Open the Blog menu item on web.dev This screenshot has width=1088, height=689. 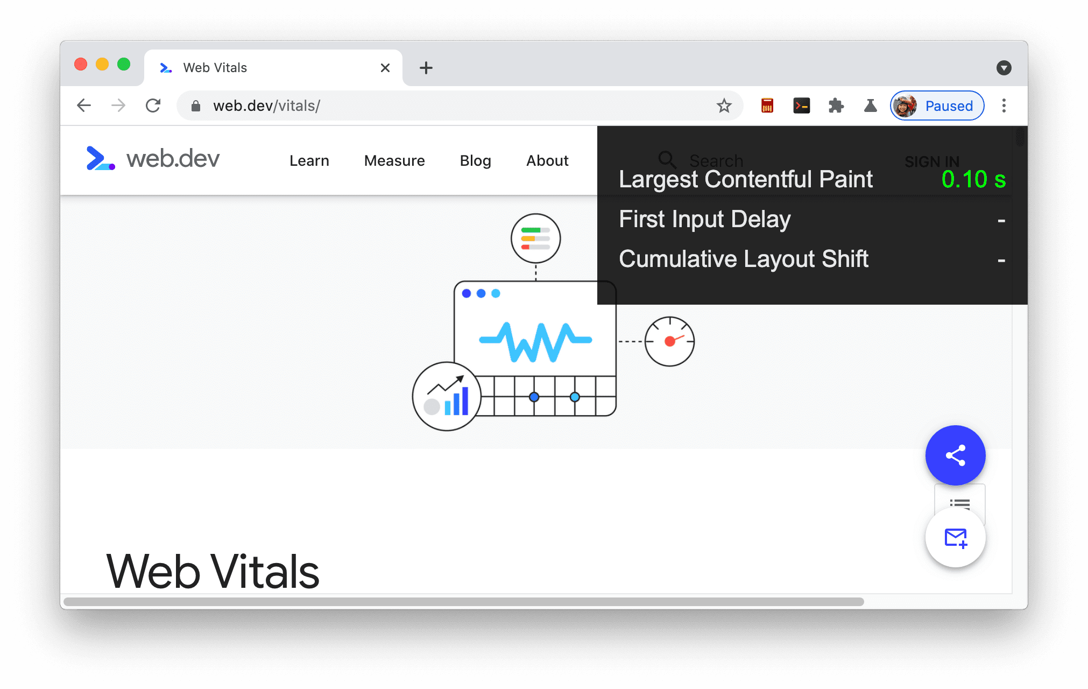coord(476,160)
